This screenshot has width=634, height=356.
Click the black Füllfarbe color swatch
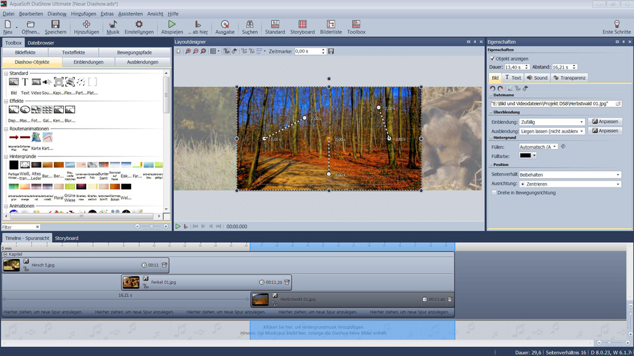[526, 156]
